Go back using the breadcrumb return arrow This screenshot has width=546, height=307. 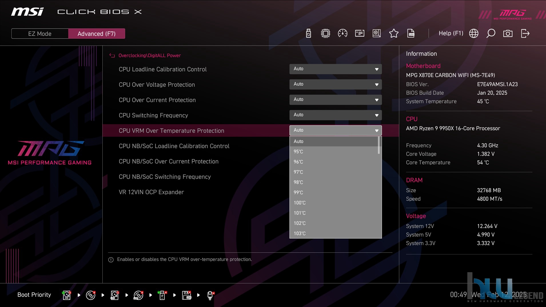click(x=112, y=55)
